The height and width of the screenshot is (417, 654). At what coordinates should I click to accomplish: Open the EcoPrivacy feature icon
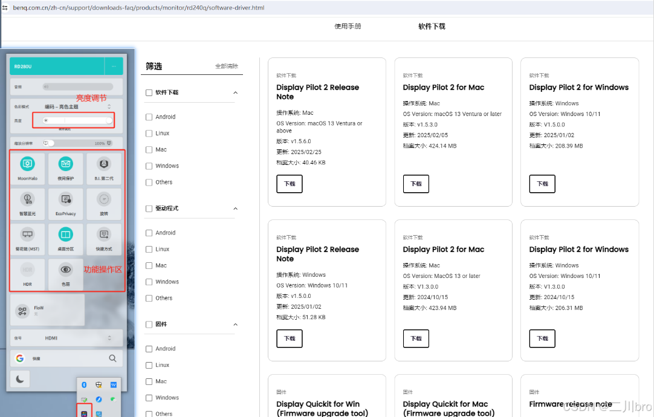(x=65, y=199)
